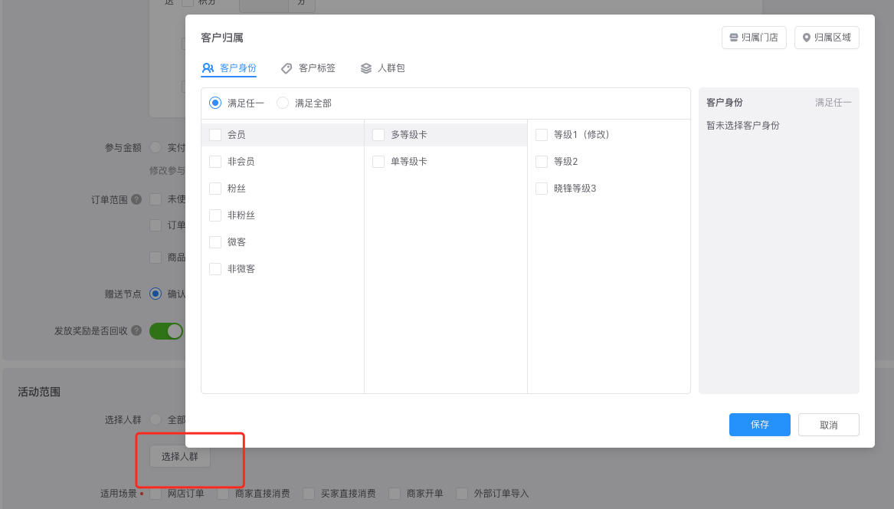
Task: Check the 晓锋等级3 checkbox
Action: [542, 189]
